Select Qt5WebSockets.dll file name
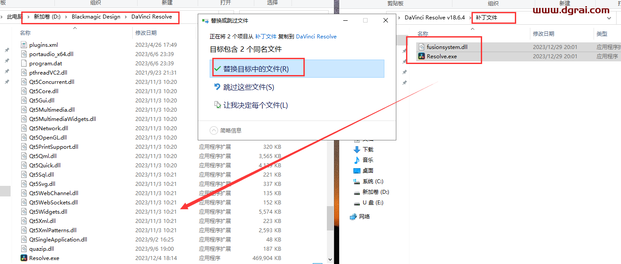This screenshot has height=264, width=621. 54,202
